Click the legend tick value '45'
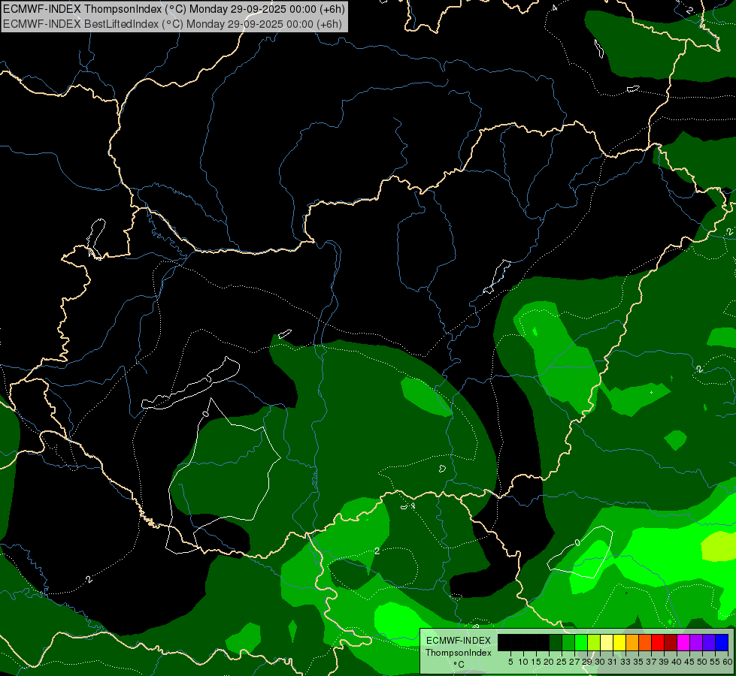This screenshot has height=676, width=736. pyautogui.click(x=689, y=662)
